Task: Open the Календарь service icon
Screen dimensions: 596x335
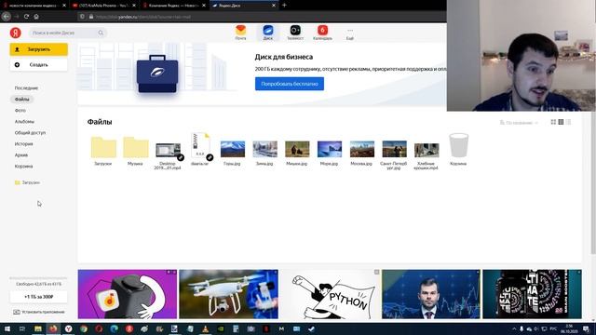Action: coord(322,33)
